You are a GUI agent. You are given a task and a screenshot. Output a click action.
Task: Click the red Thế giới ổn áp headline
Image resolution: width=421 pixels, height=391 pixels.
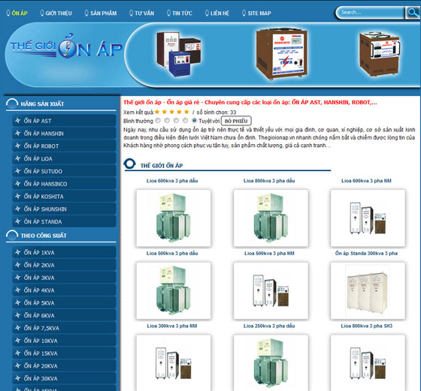[x=250, y=102]
